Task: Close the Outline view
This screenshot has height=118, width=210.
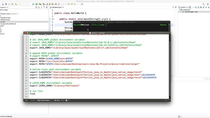Action: point(187,7)
